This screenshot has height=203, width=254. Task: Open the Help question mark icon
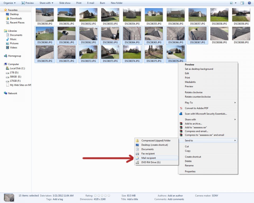(x=249, y=3)
